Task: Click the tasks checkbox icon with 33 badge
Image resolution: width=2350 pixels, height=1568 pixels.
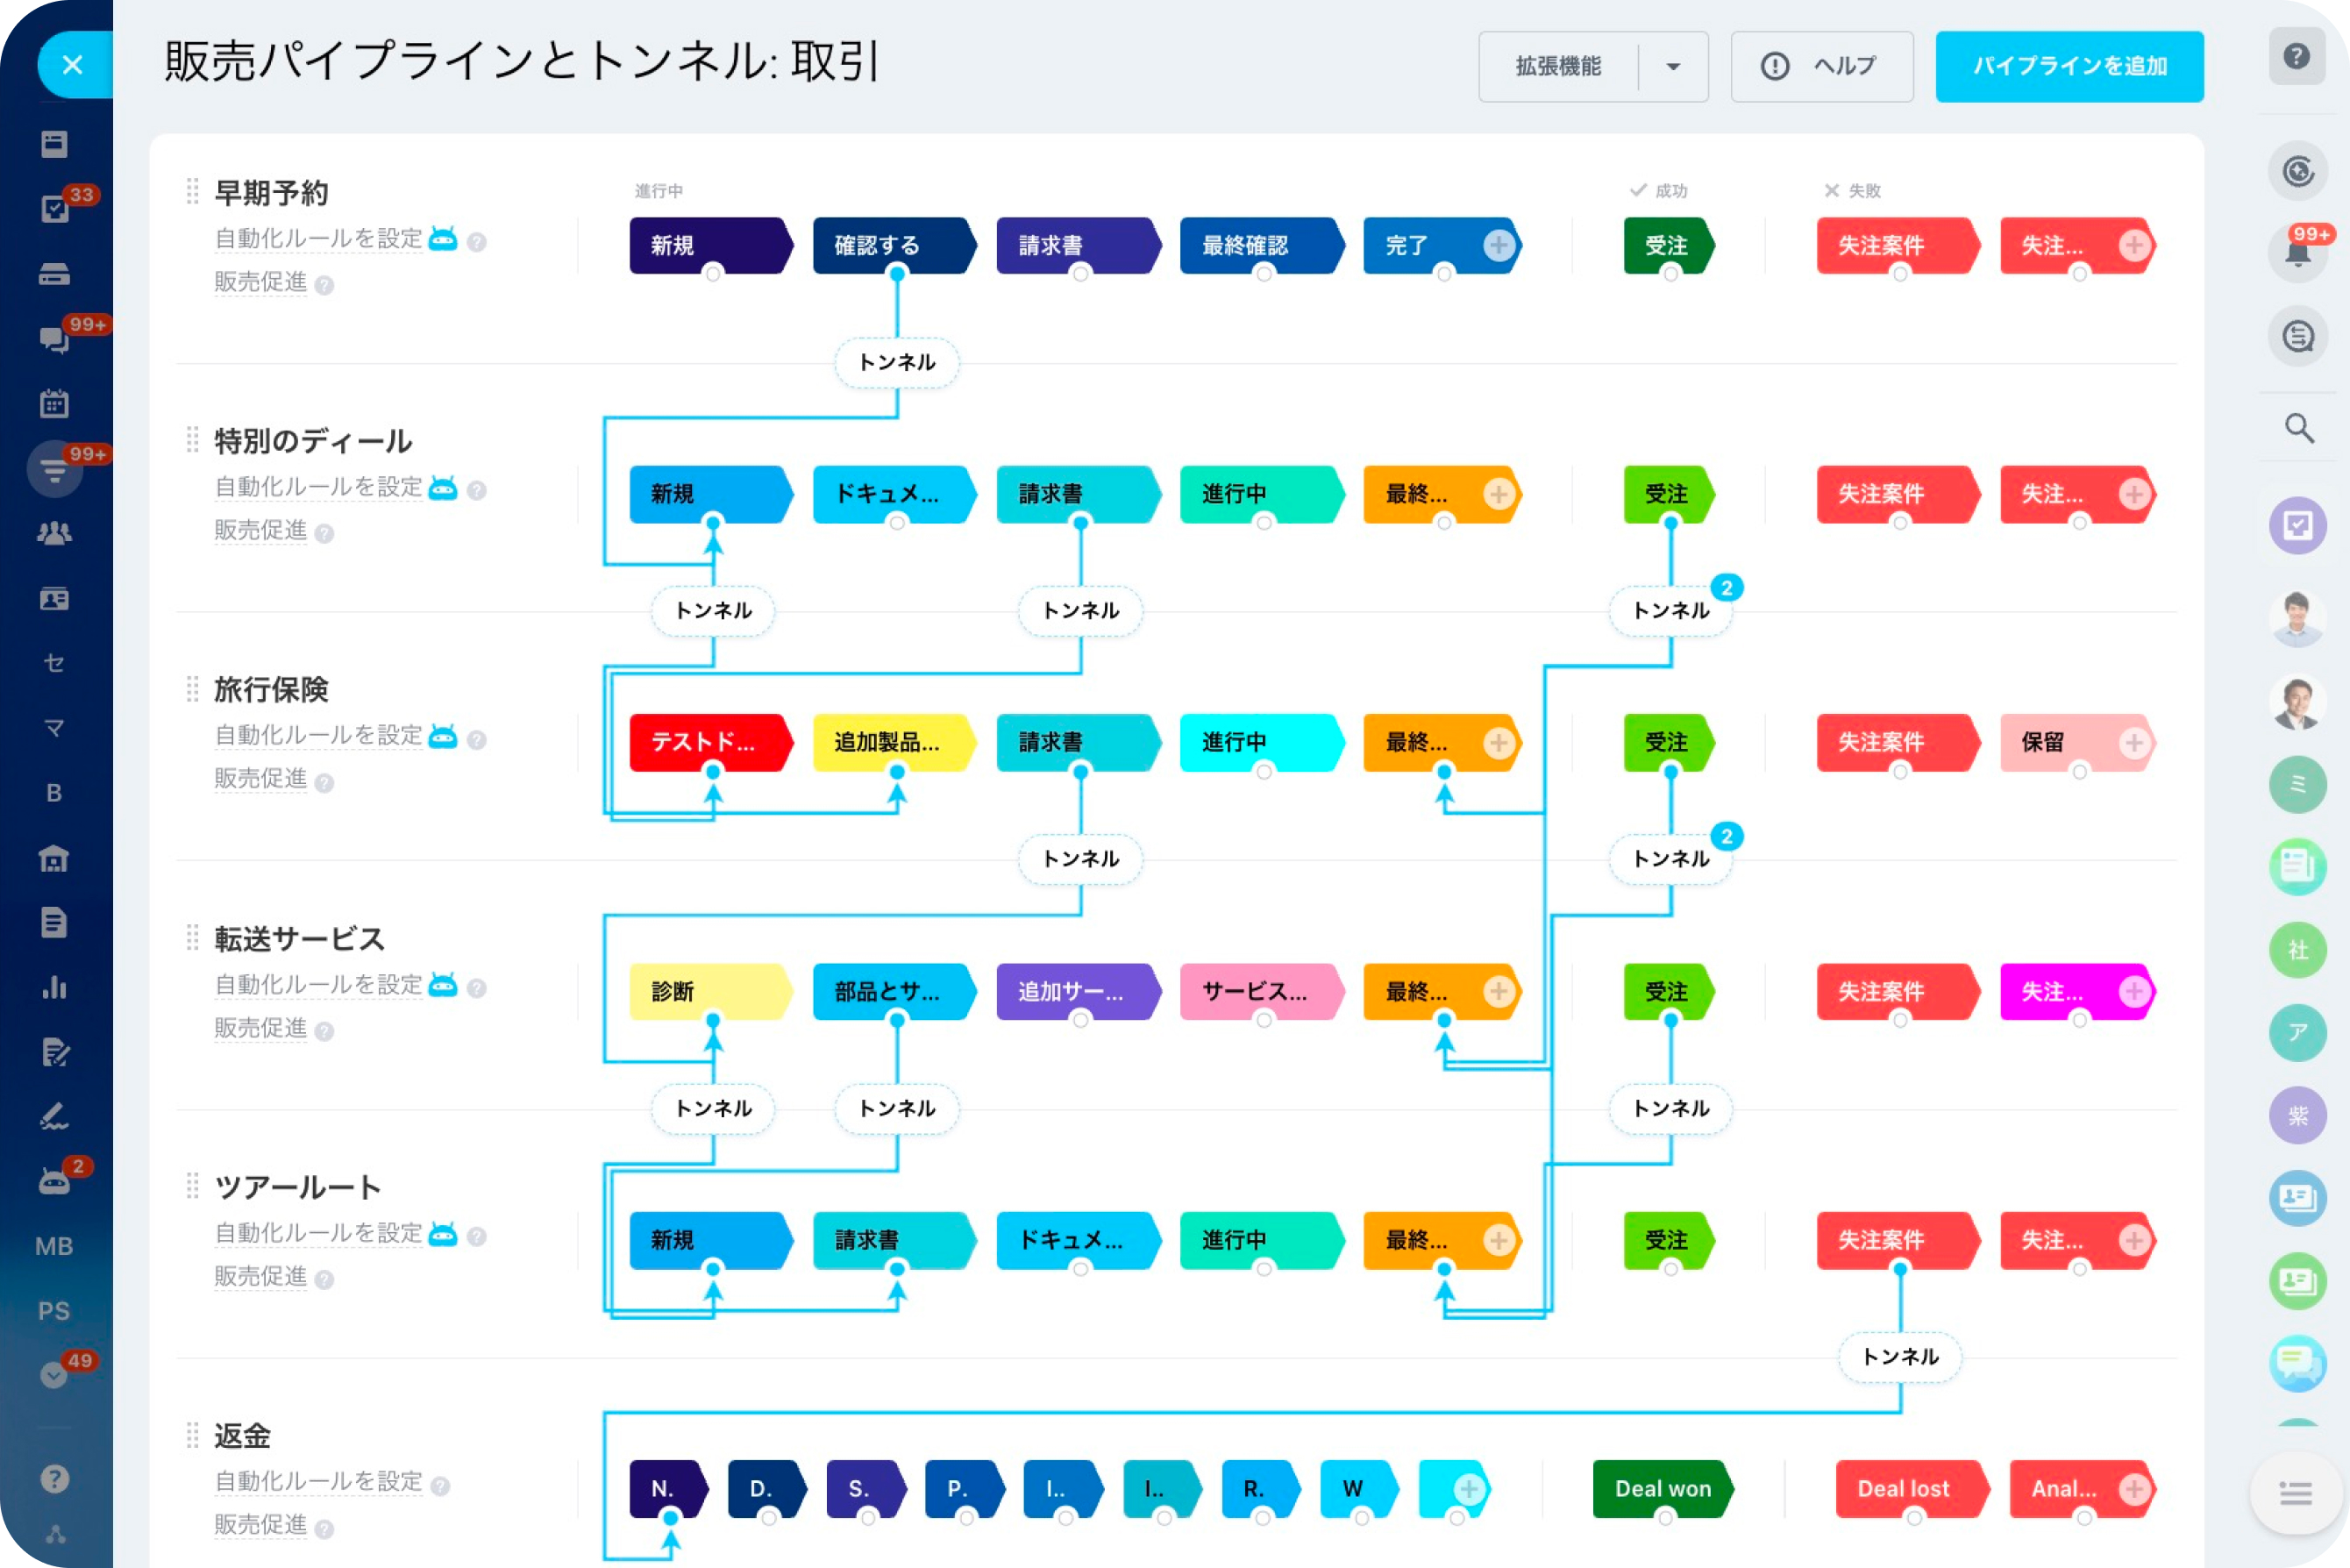Action: coord(54,208)
